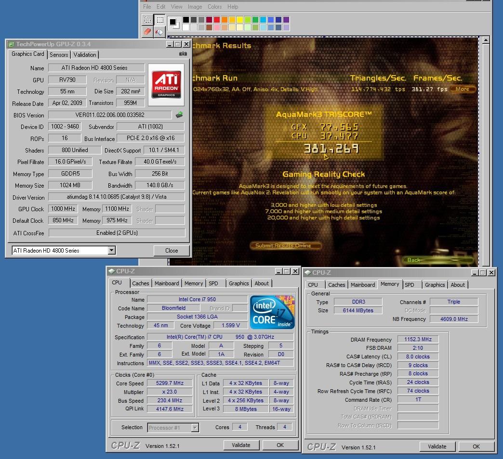503x459 pixels.
Task: Open the Help menu in Paint
Action: [x=233, y=7]
